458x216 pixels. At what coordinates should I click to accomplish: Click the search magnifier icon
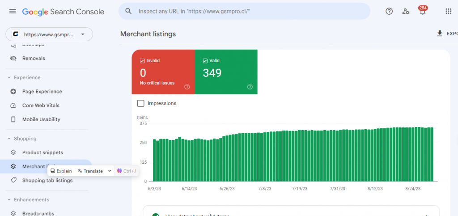pyautogui.click(x=128, y=11)
